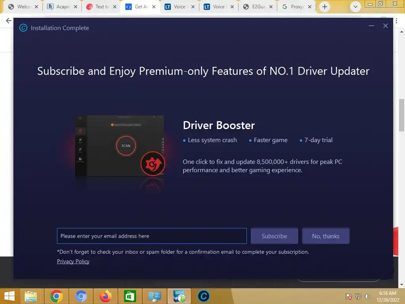Close the Welcome tab
The image size is (405, 304).
tap(36, 7)
